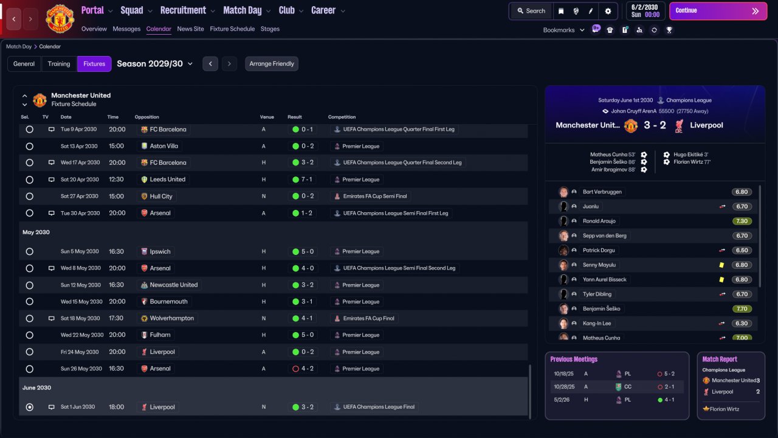Select the Hull City fixture radio button

29,196
